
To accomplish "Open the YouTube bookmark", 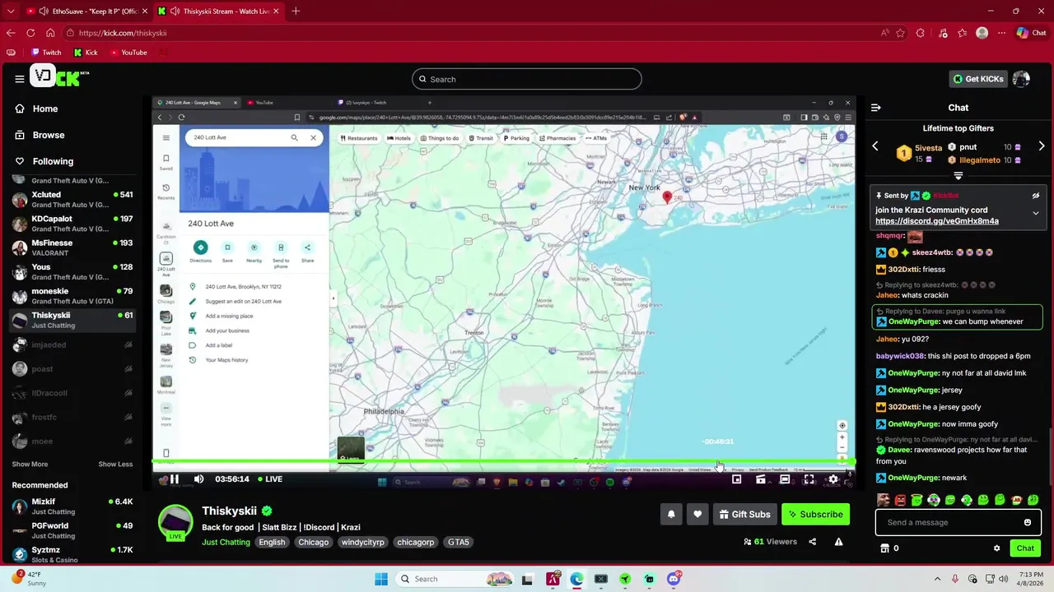I will tap(128, 53).
